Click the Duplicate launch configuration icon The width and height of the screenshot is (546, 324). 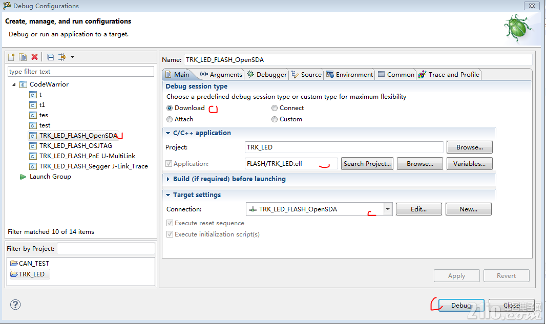coord(23,57)
